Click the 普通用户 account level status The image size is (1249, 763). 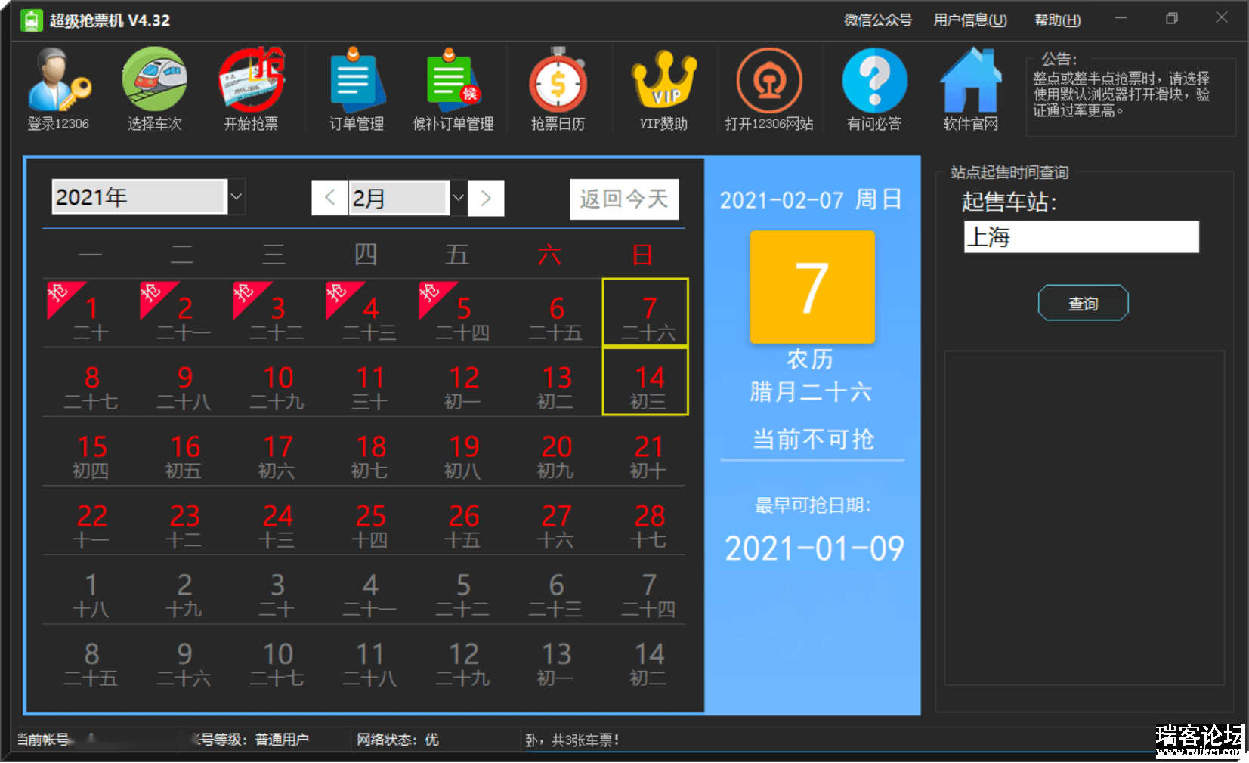tap(282, 740)
